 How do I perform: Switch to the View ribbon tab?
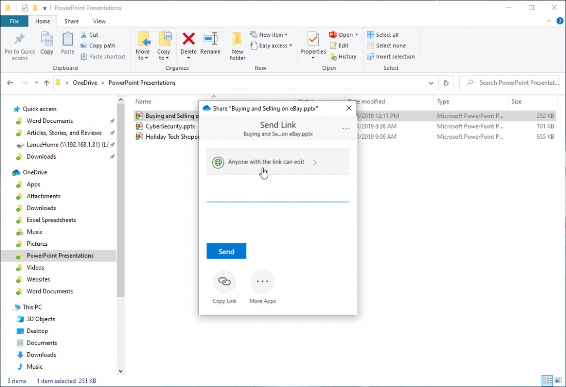coord(99,21)
